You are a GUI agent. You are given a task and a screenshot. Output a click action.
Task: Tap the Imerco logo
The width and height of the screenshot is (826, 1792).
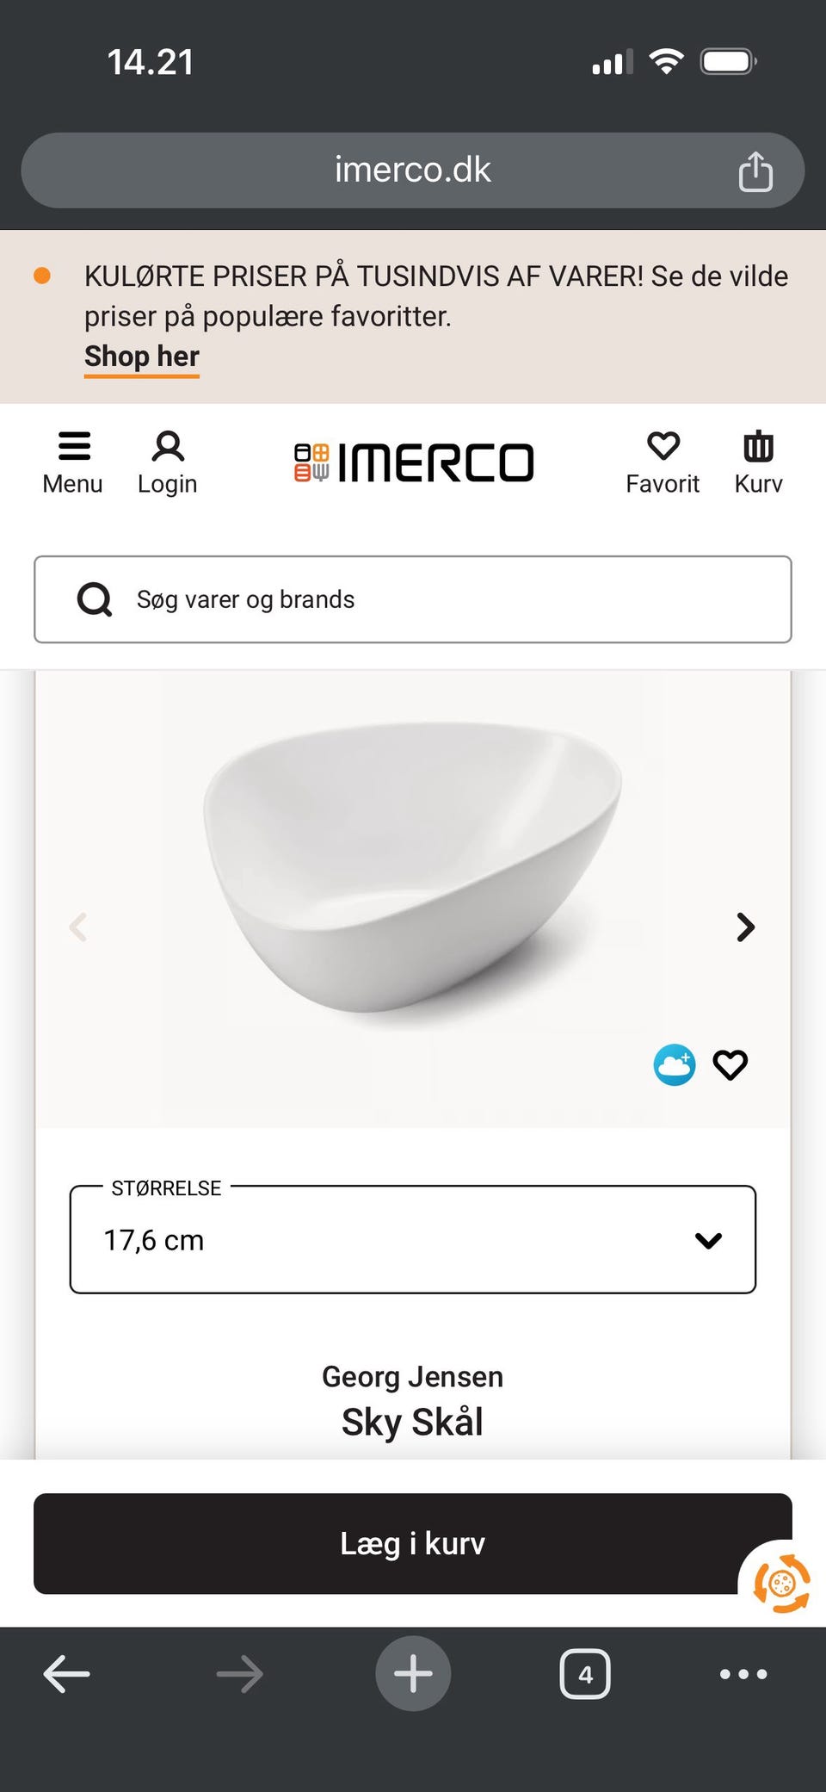pos(414,462)
